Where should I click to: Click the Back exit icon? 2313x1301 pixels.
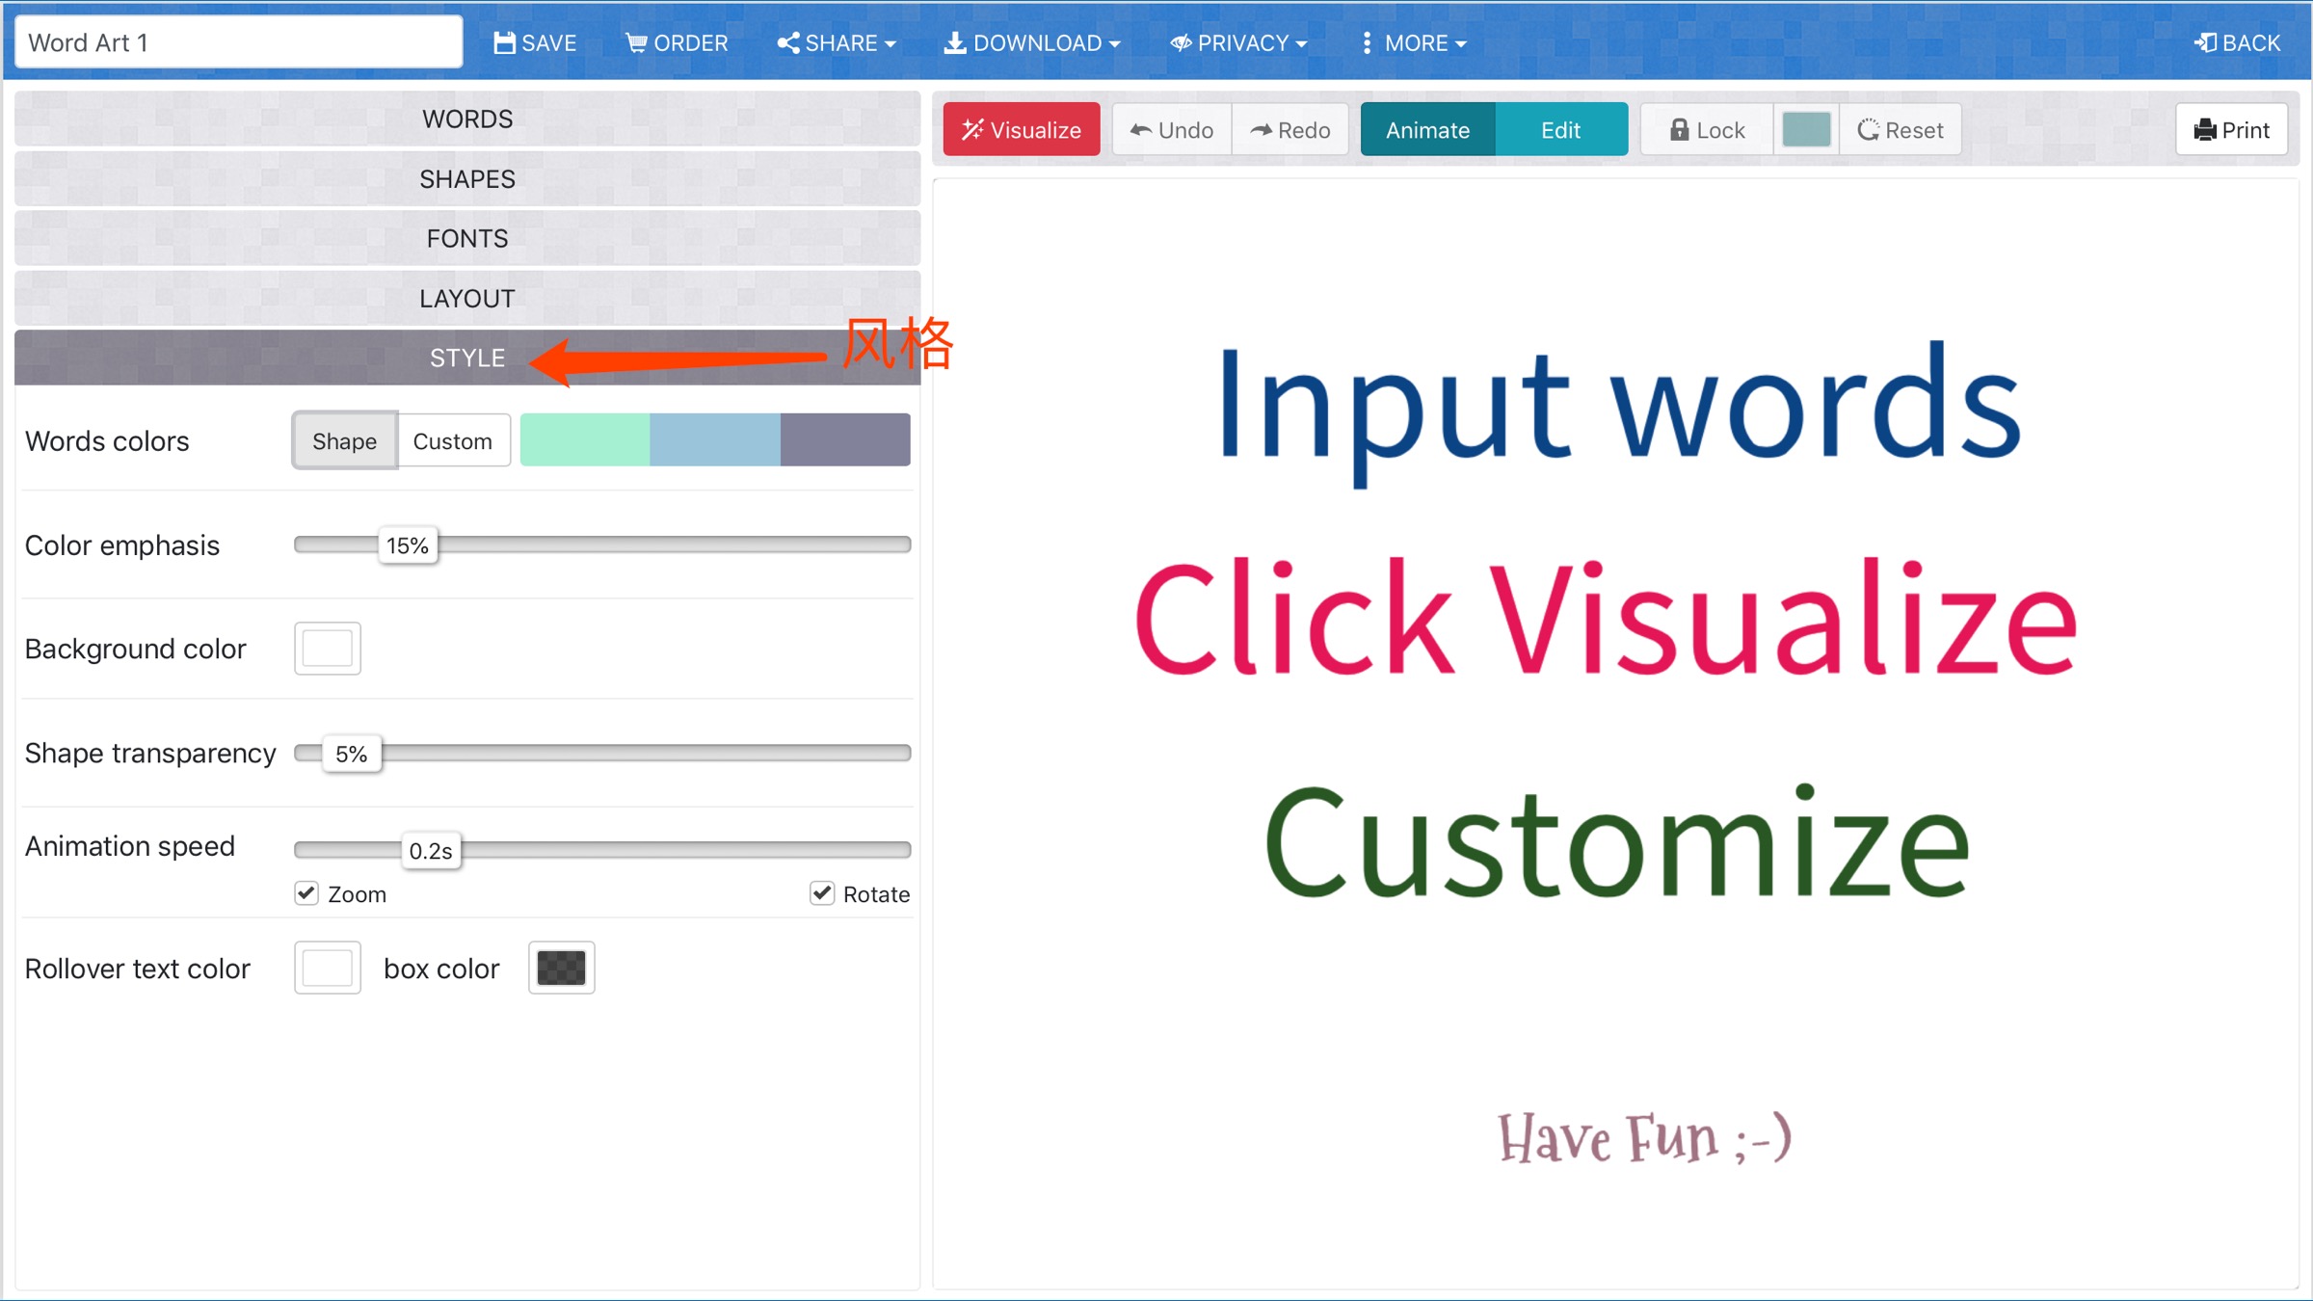coord(2205,43)
